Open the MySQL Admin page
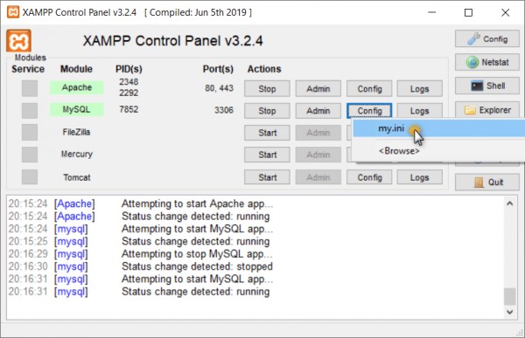The height and width of the screenshot is (338, 525). 318,111
